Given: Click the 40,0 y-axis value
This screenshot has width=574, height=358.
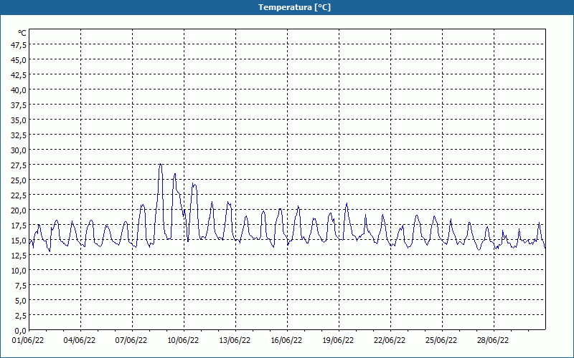Looking at the screenshot, I should click(19, 90).
